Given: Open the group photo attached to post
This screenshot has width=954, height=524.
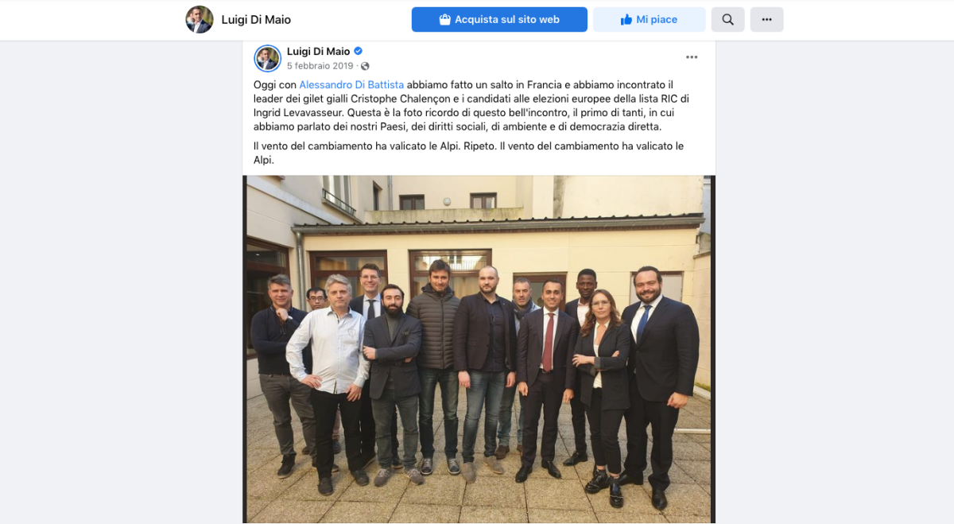Looking at the screenshot, I should click(479, 349).
